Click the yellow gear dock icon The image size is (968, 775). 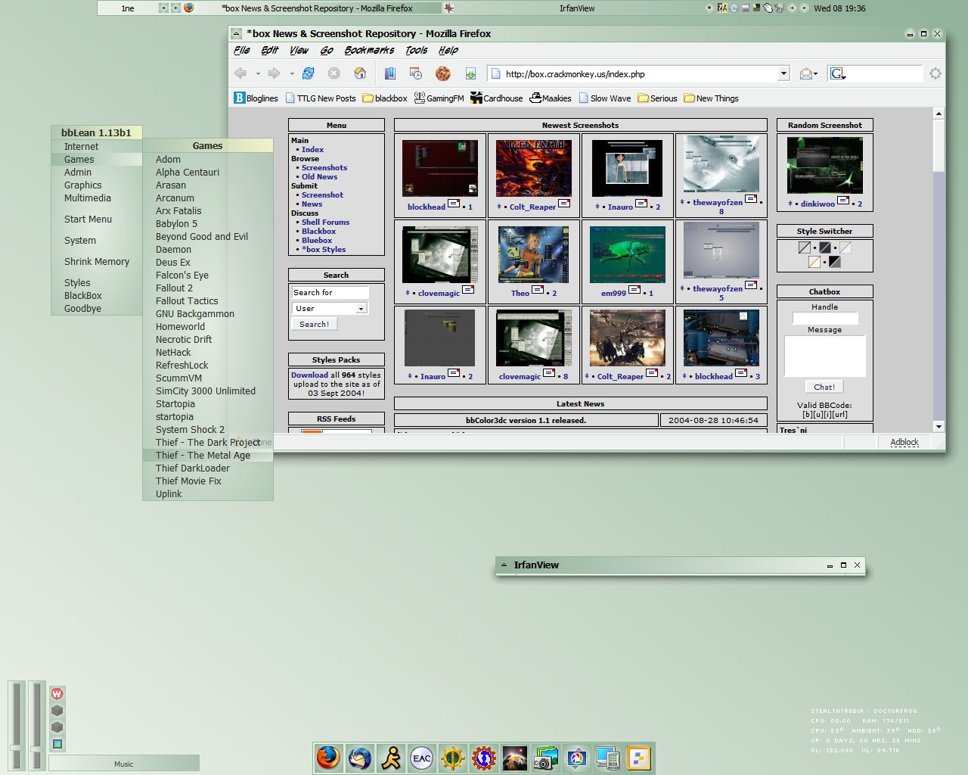tap(452, 758)
